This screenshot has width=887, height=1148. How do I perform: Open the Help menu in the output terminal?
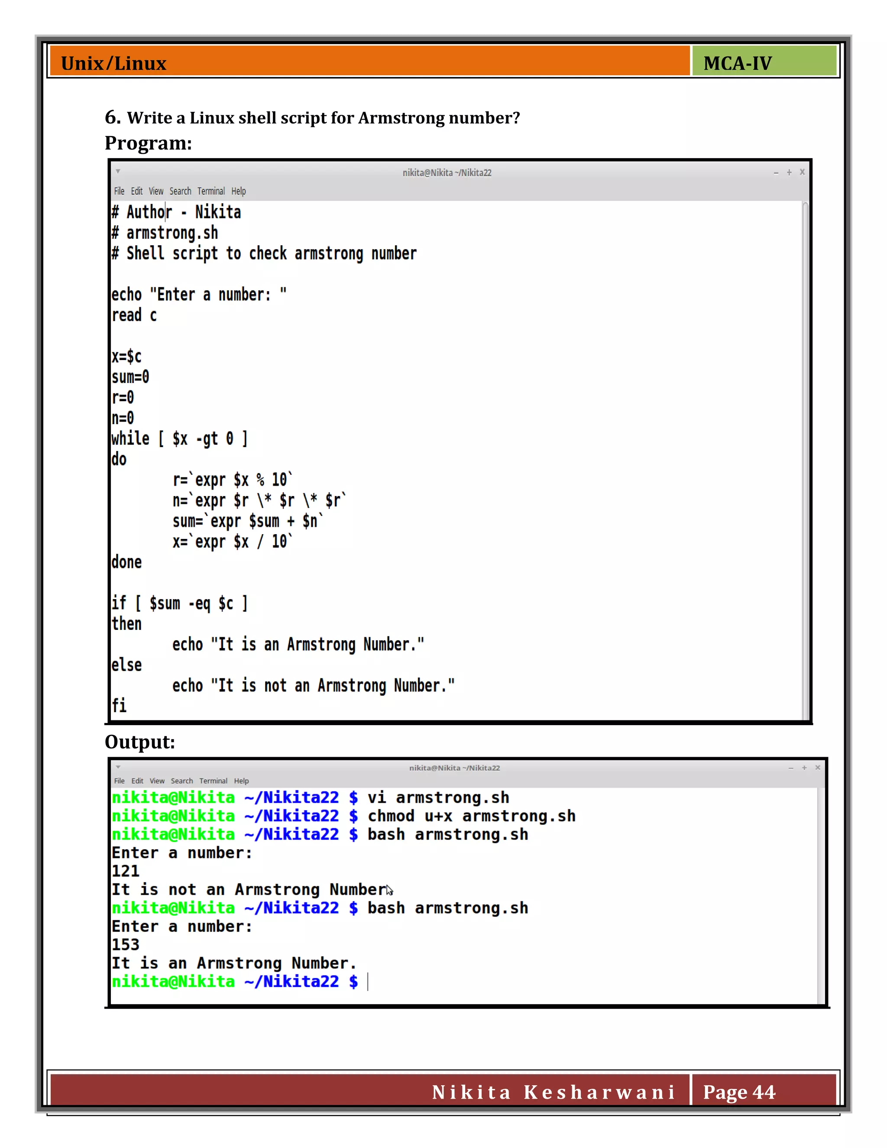point(241,781)
